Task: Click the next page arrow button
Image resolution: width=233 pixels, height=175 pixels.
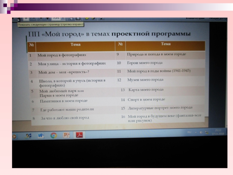Action: [19, 19]
